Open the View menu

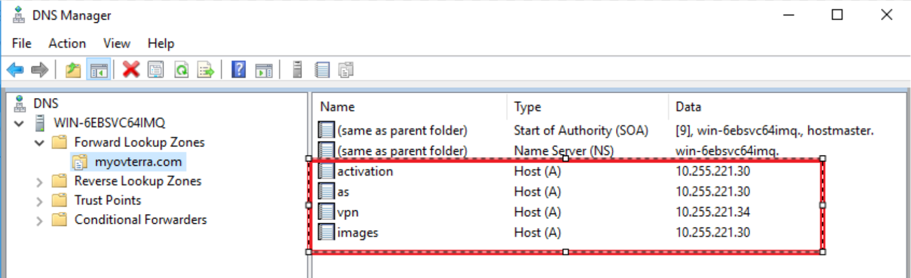pos(116,43)
